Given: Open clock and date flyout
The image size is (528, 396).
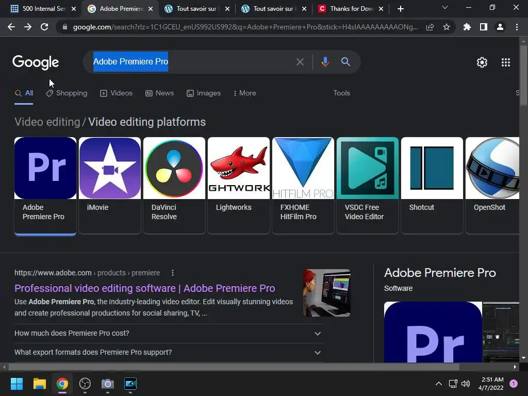Looking at the screenshot, I should (x=491, y=384).
